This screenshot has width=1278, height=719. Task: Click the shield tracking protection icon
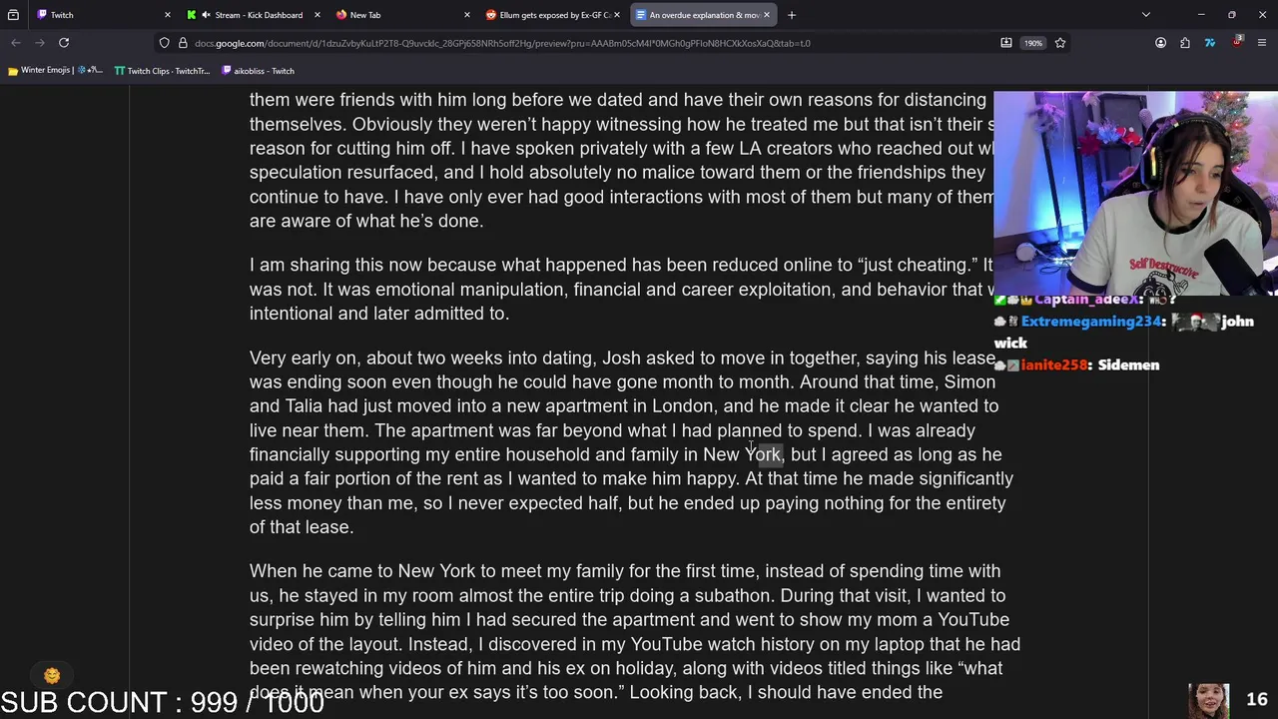165,43
